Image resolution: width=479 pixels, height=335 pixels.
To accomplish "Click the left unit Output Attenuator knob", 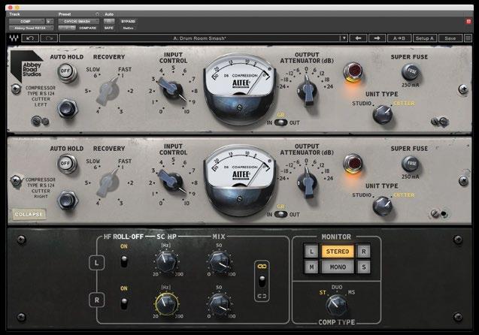I will pos(308,91).
